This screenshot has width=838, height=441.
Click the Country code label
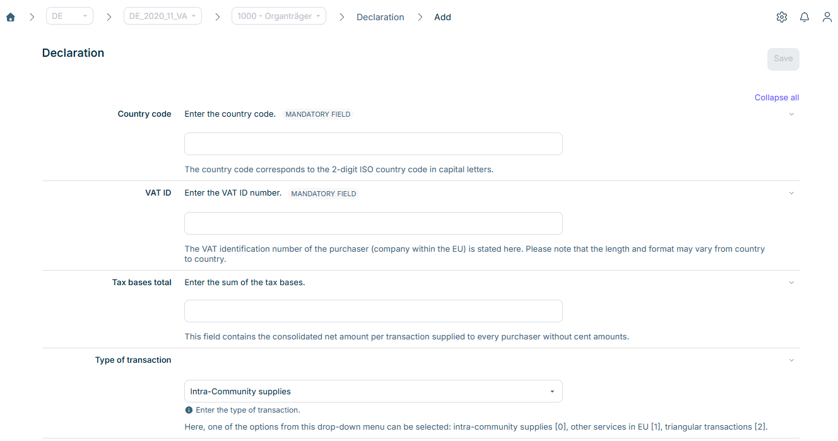(145, 114)
